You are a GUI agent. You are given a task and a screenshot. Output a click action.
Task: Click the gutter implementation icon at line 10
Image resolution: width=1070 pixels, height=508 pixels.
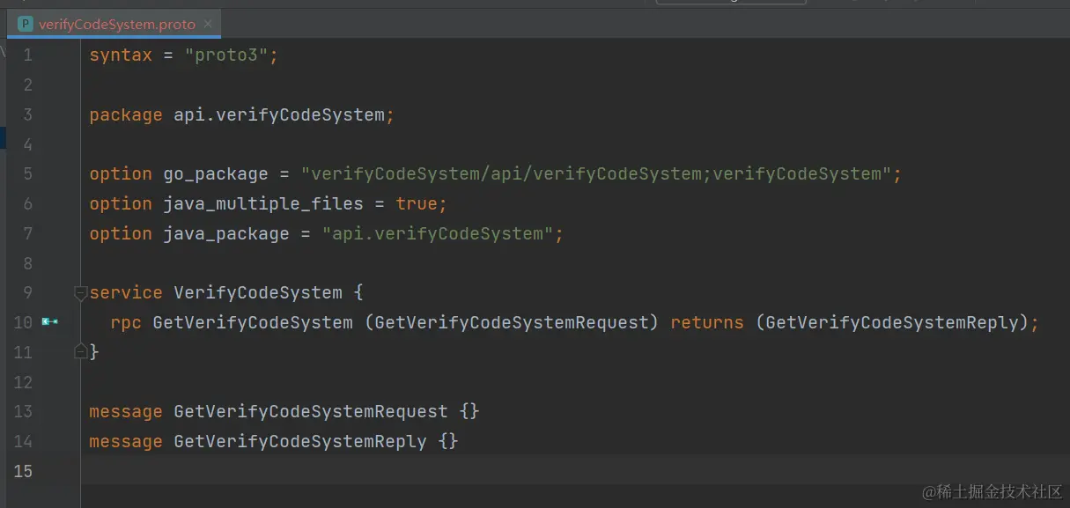50,321
